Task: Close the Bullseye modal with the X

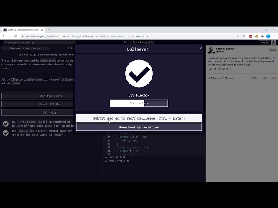Action: (201, 48)
